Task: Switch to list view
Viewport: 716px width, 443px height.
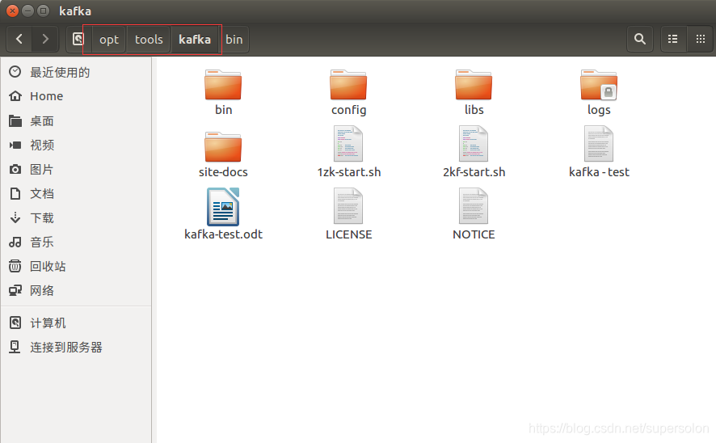Action: [x=672, y=40]
